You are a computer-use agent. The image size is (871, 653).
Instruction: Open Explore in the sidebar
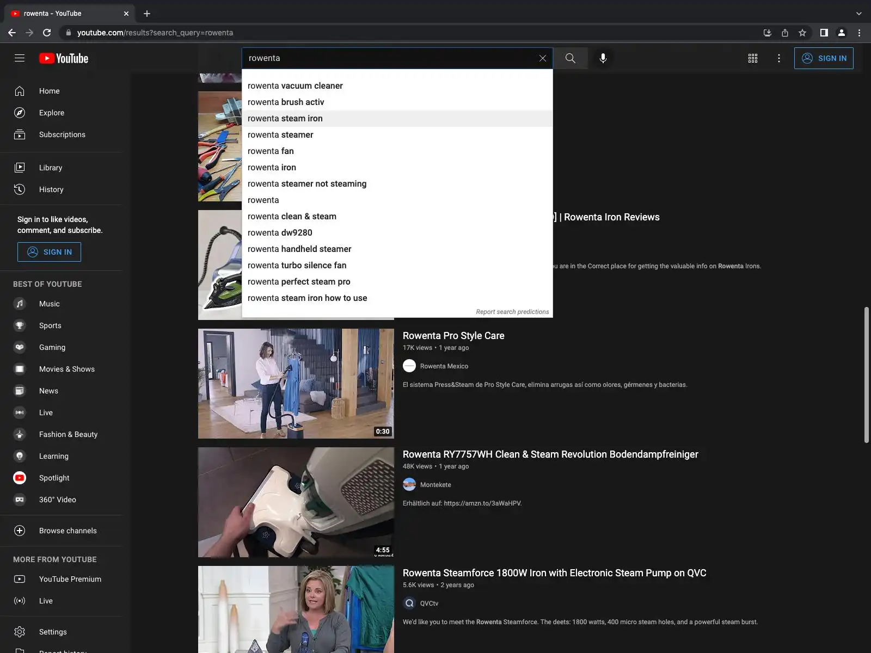[61, 113]
